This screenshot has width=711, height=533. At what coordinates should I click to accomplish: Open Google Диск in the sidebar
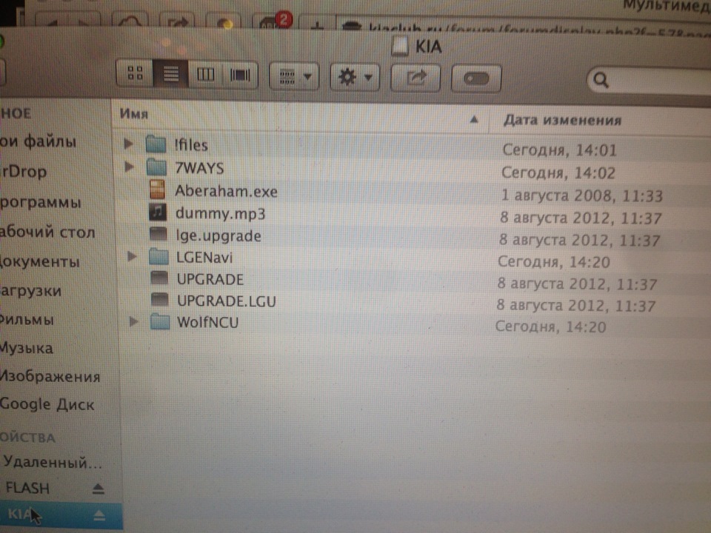click(47, 404)
